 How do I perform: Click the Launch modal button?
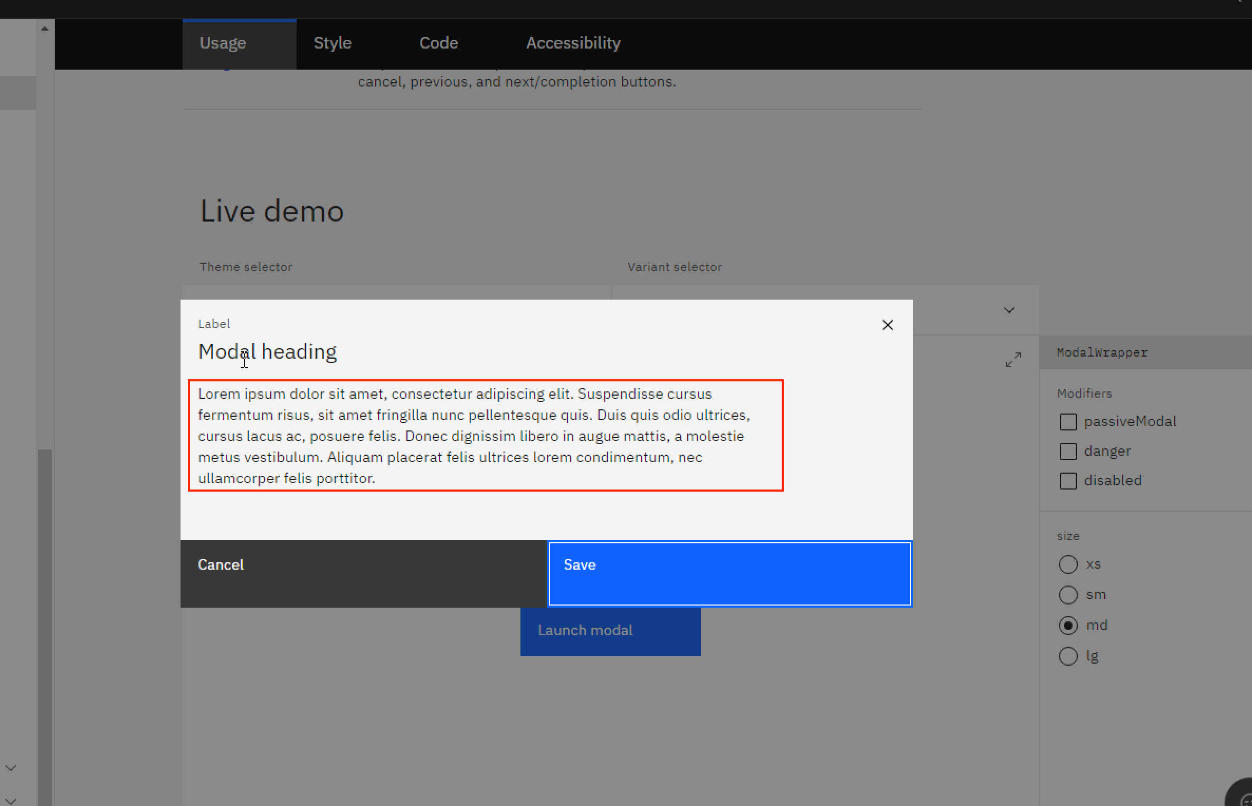(611, 631)
